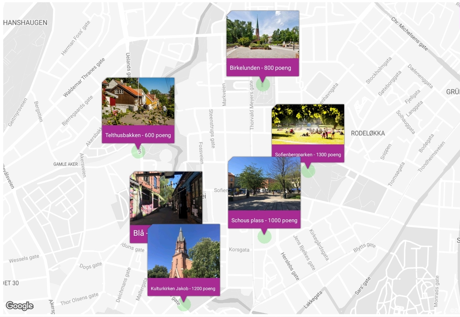The height and width of the screenshot is (317, 460).
Task: Click the partially hidden 'Blå' caption
Action: coord(139,233)
